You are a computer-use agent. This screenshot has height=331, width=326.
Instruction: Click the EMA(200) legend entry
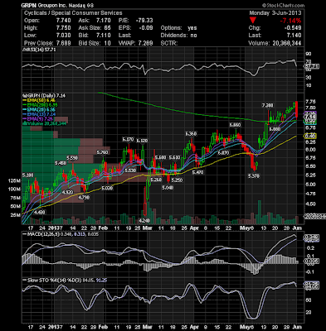point(39,105)
